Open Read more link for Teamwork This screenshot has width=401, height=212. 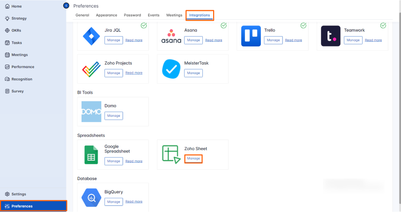(x=373, y=40)
